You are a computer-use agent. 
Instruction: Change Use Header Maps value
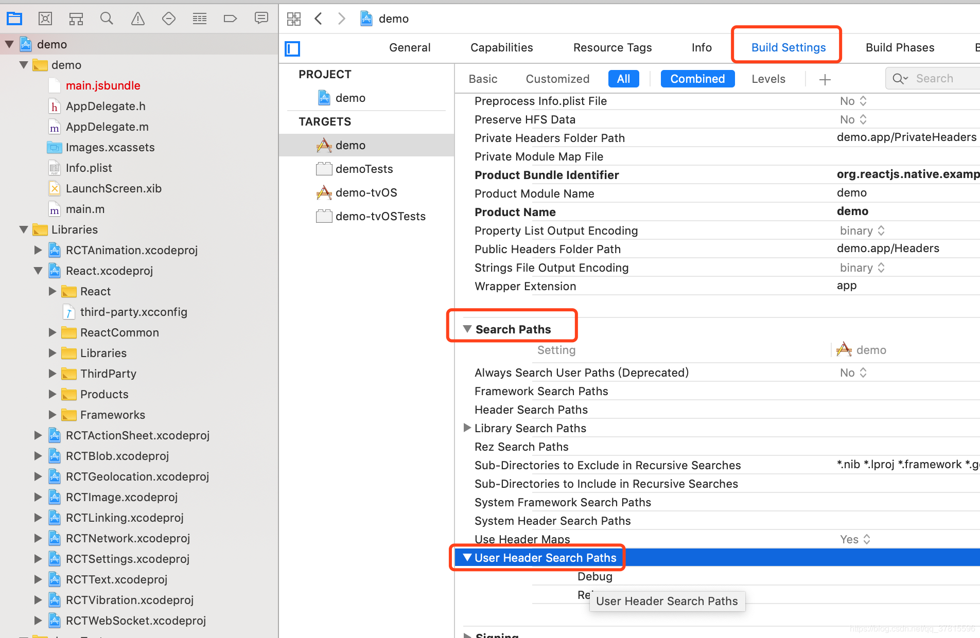point(855,539)
